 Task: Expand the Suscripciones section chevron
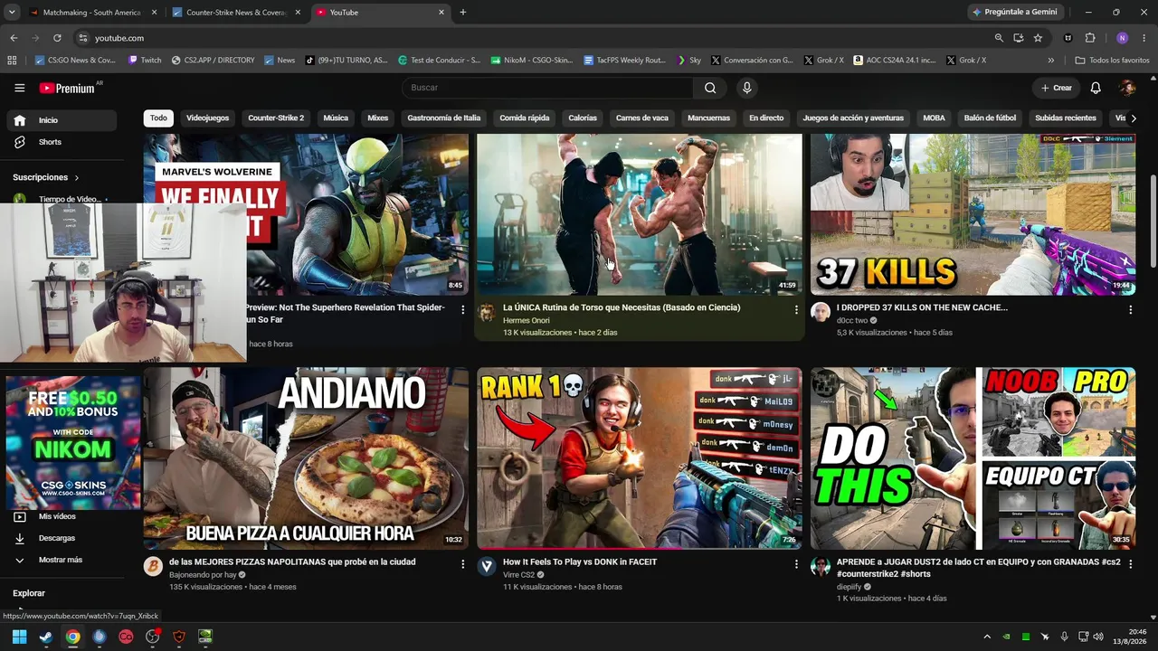pos(77,177)
